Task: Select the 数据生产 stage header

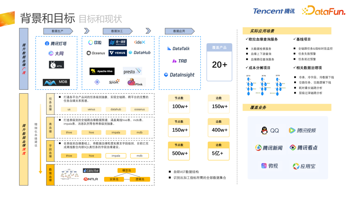Action: pos(58,31)
